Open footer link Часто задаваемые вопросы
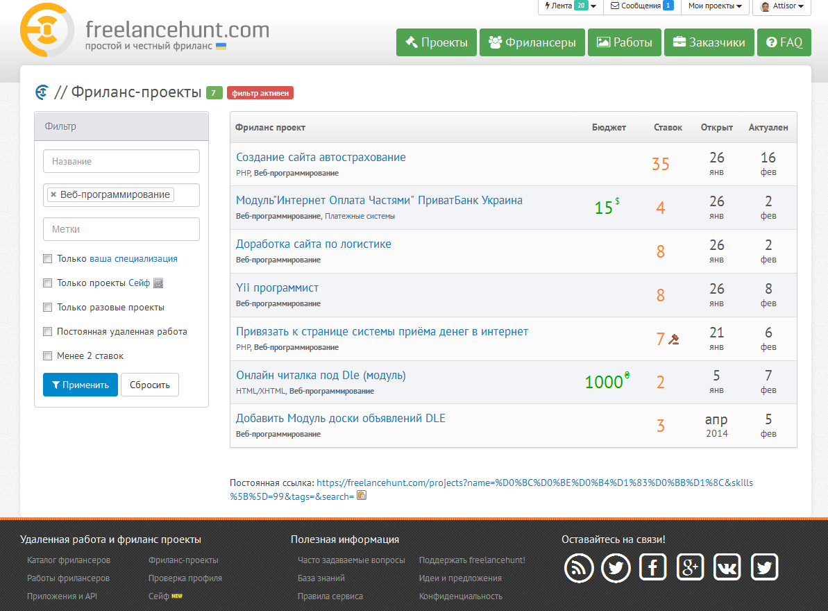The image size is (828, 611). pyautogui.click(x=351, y=560)
